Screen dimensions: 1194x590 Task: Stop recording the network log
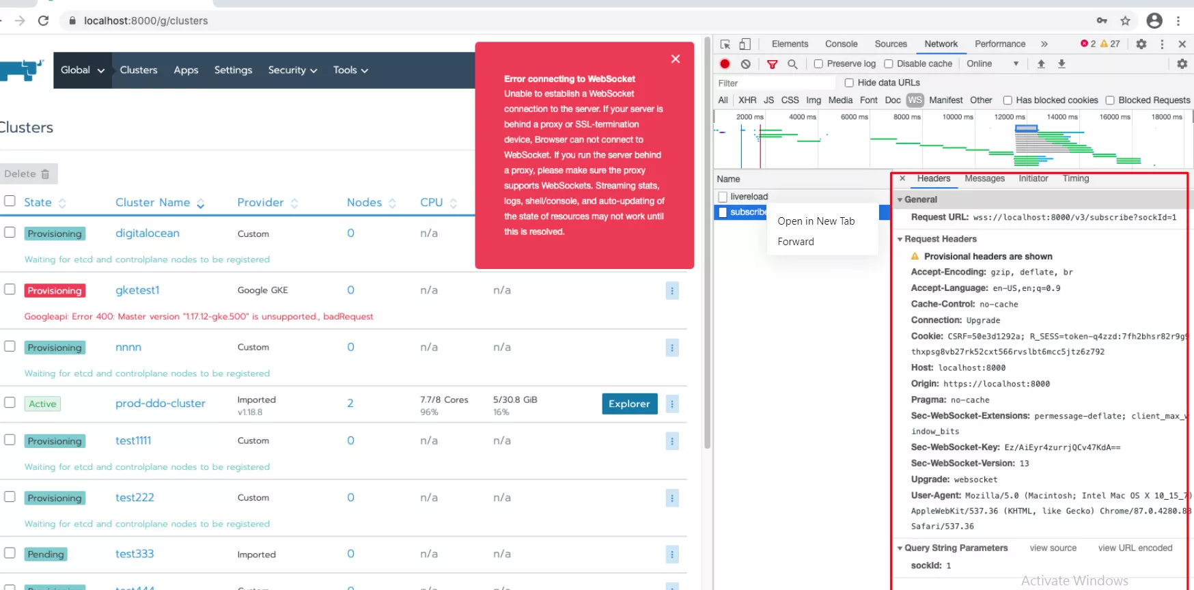click(725, 64)
